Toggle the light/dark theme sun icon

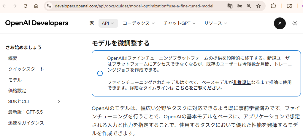pos(295,23)
